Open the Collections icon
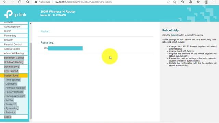Viewport: 219px width, 123px height. point(190,2)
